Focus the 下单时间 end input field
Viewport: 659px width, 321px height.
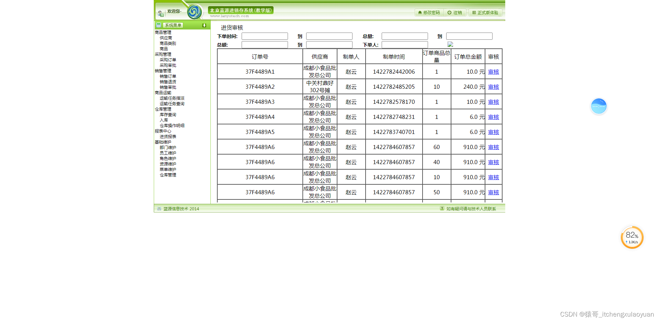(x=329, y=36)
